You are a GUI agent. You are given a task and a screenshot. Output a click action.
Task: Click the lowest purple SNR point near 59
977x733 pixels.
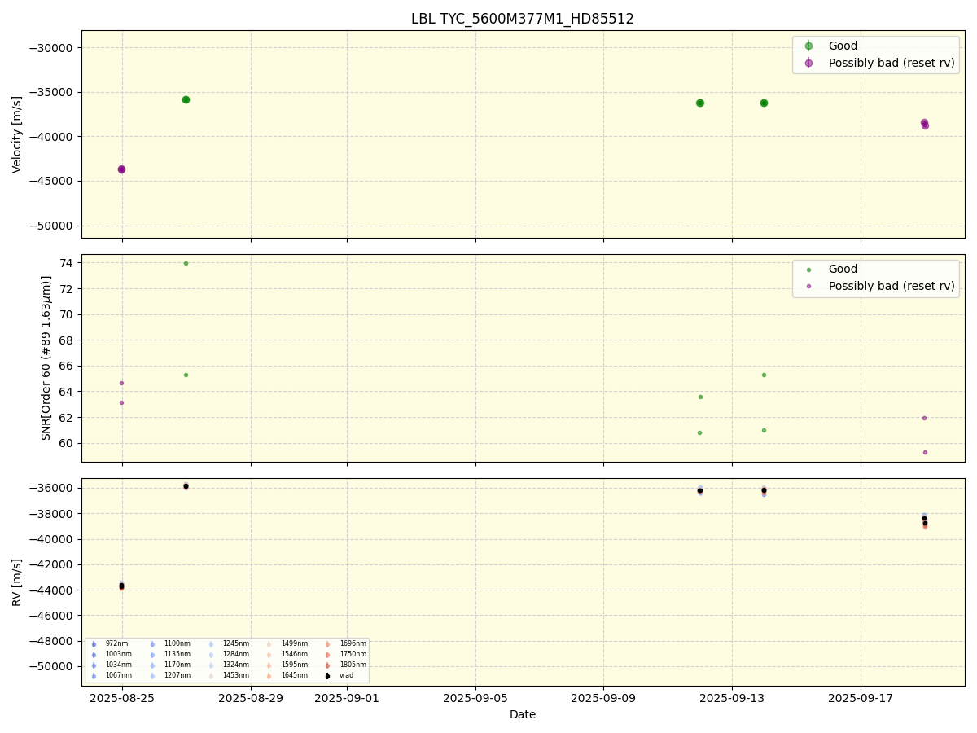point(925,452)
